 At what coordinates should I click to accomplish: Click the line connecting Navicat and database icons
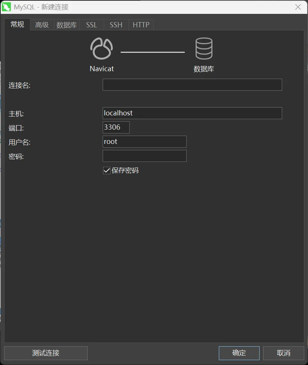click(153, 52)
